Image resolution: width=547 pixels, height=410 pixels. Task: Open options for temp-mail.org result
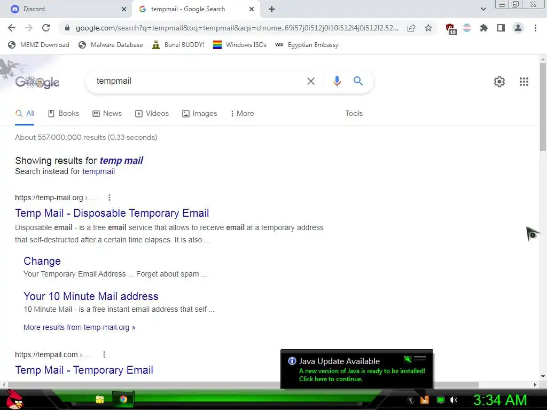click(109, 198)
